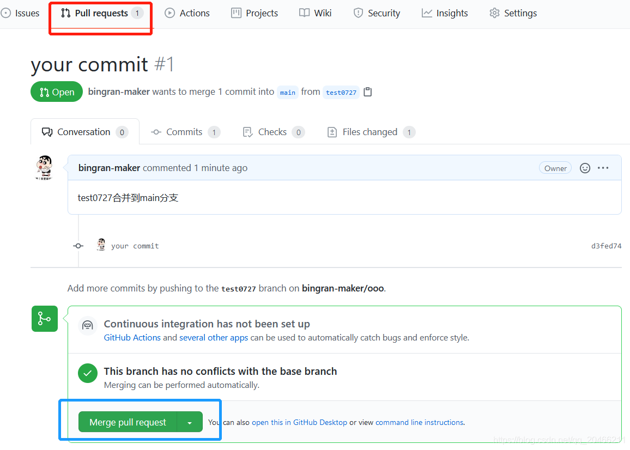Open bingran-maker name in comment header
The height and width of the screenshot is (450, 630).
pos(110,168)
